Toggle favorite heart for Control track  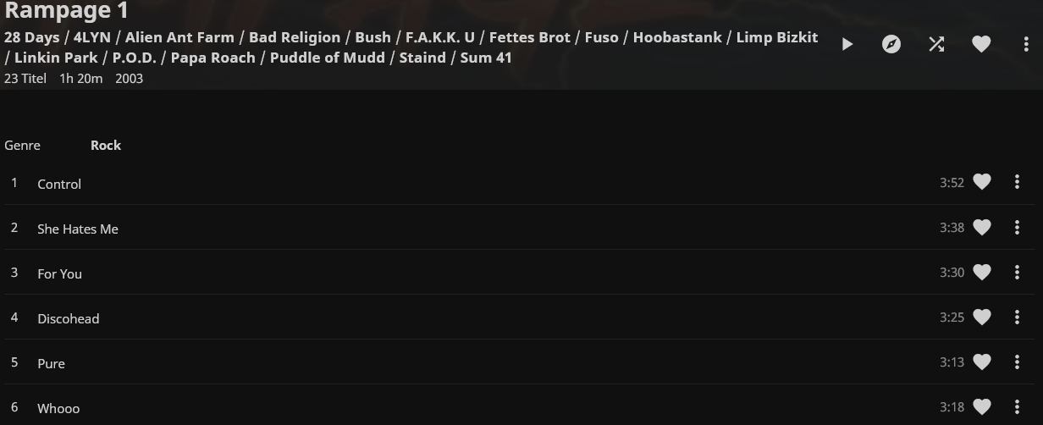click(x=981, y=182)
